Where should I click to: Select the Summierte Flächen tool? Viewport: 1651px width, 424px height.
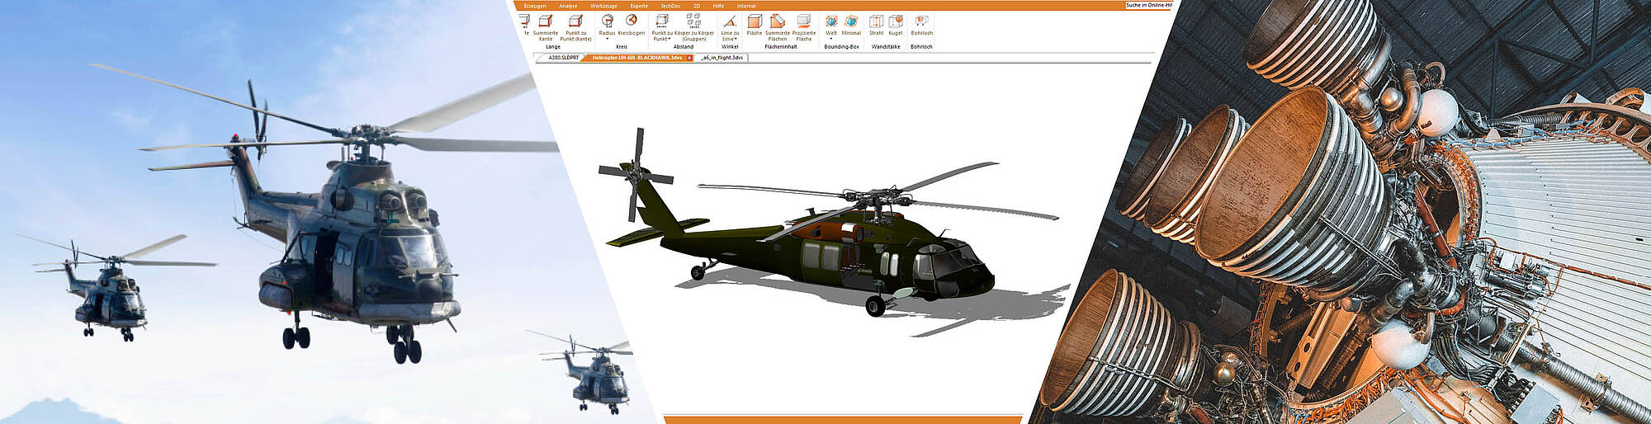pos(777,27)
